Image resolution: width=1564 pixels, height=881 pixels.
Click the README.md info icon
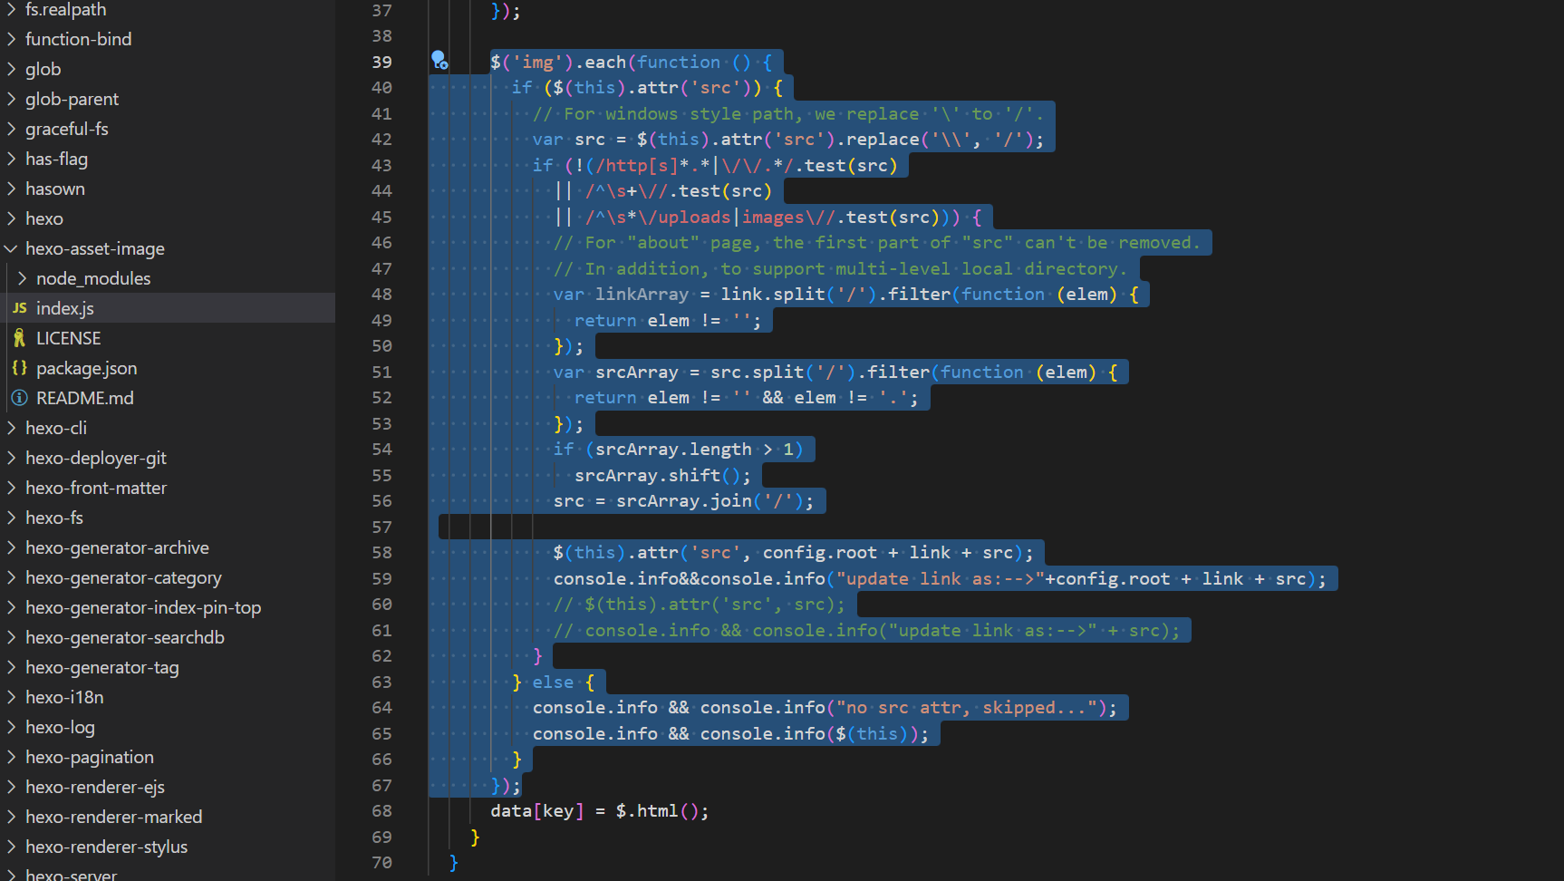pos(19,398)
